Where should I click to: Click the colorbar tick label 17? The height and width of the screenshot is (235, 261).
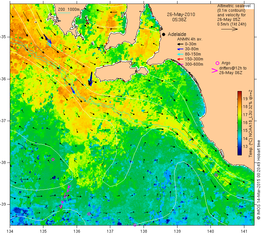(245, 115)
